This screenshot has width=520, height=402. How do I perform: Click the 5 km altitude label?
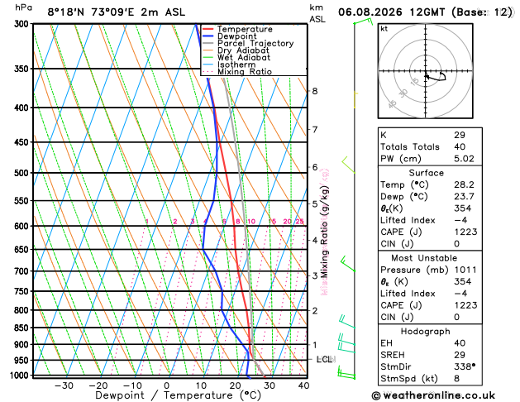tap(315, 204)
